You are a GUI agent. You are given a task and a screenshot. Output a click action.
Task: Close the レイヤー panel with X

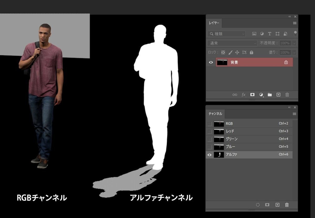tap(295, 17)
